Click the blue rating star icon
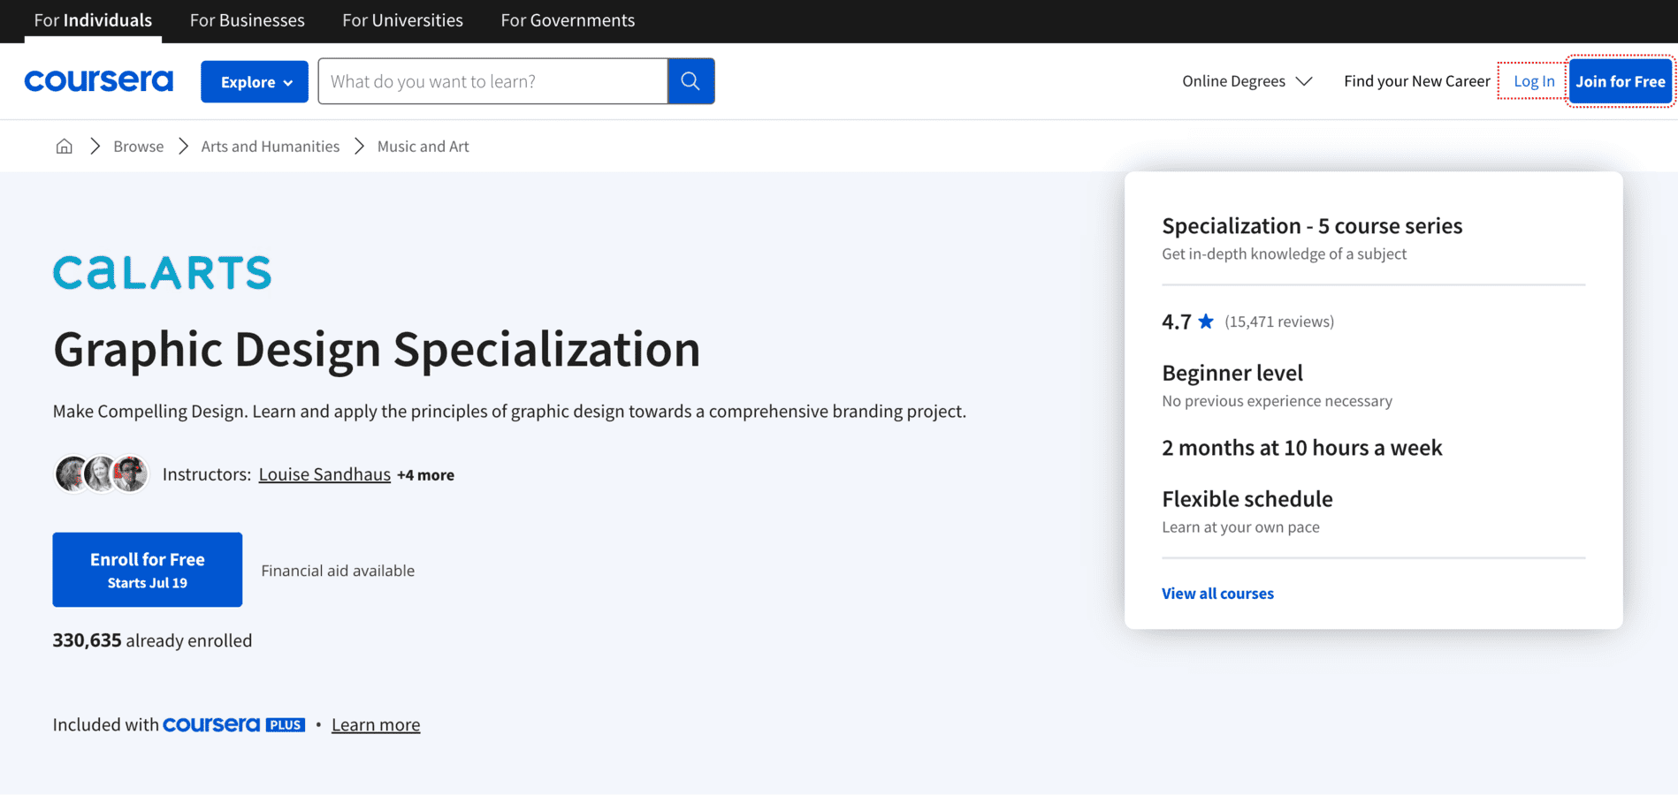The height and width of the screenshot is (795, 1678). [x=1206, y=322]
